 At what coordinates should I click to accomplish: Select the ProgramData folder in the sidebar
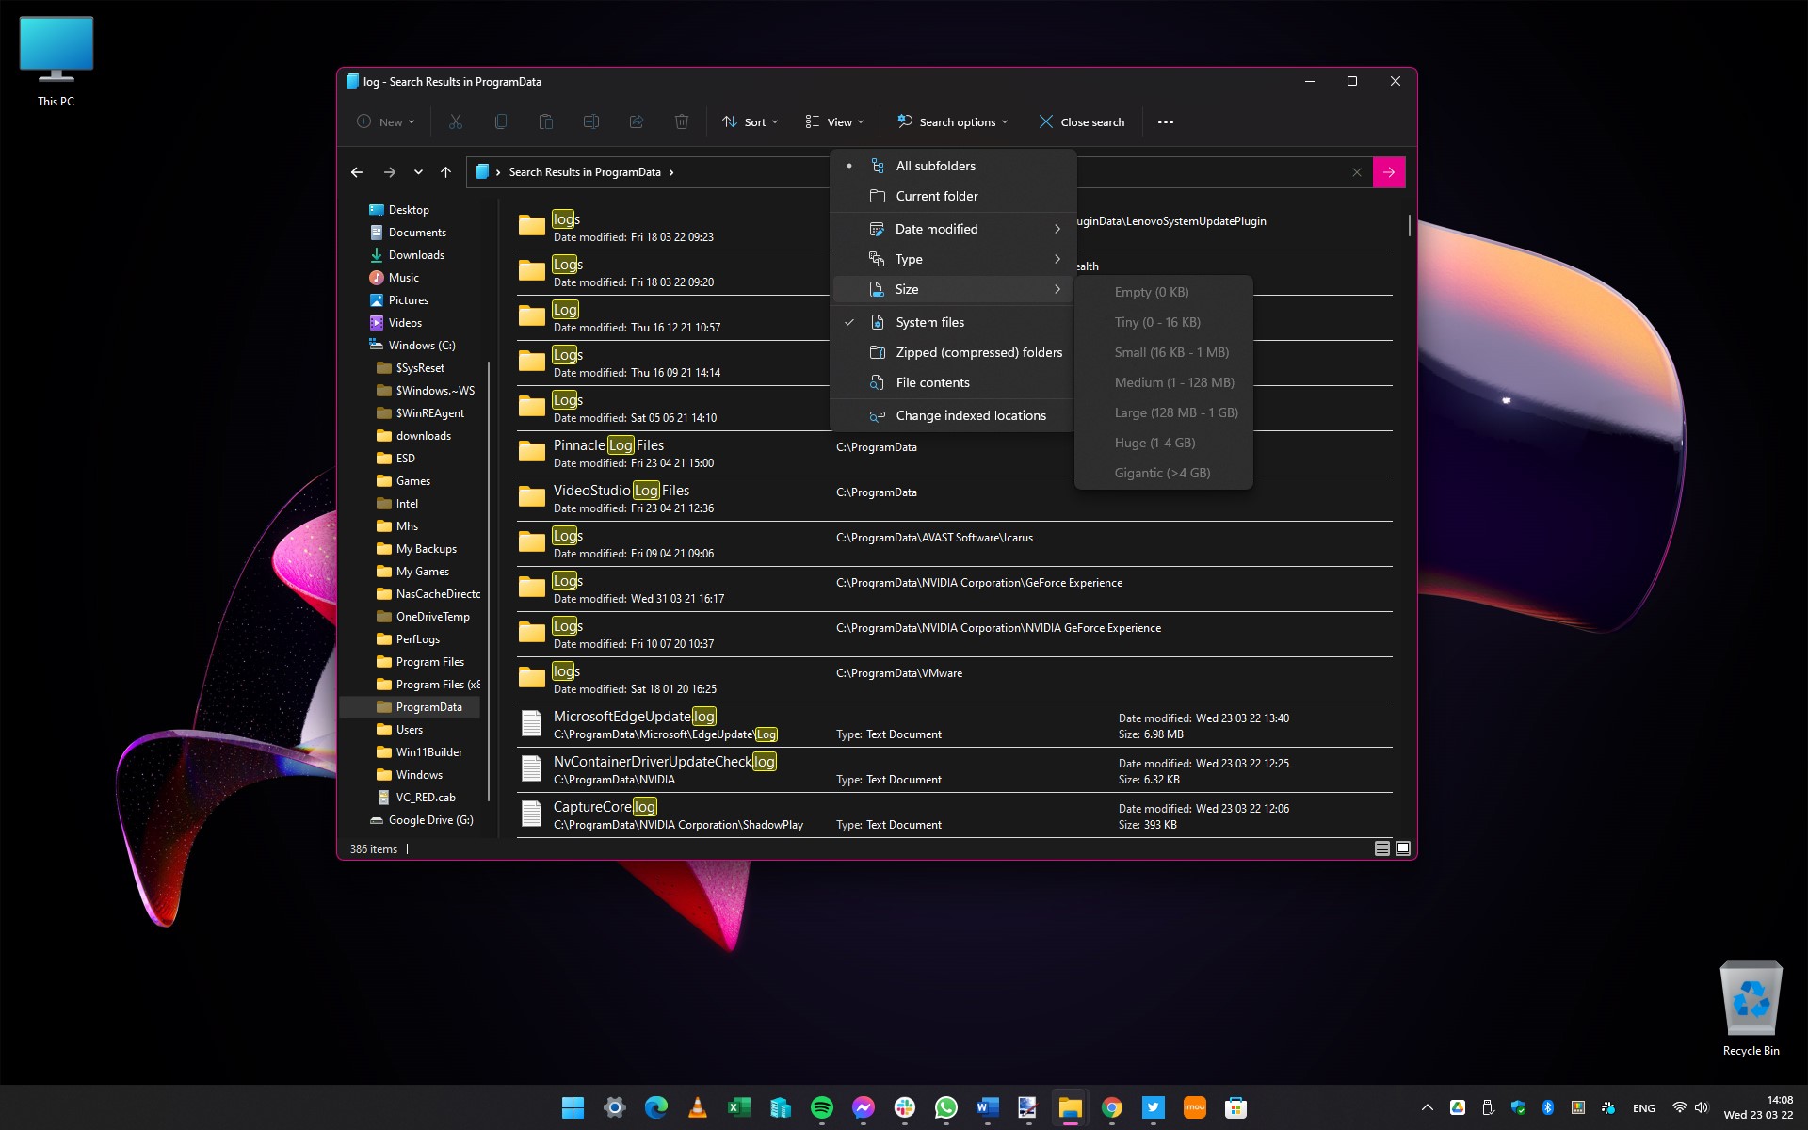click(x=428, y=706)
